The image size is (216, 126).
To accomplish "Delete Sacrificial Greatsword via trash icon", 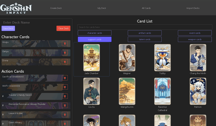I will pos(65,78).
